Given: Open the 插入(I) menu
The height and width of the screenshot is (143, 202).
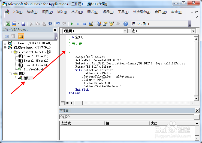Looking at the screenshot, I should (62, 12).
